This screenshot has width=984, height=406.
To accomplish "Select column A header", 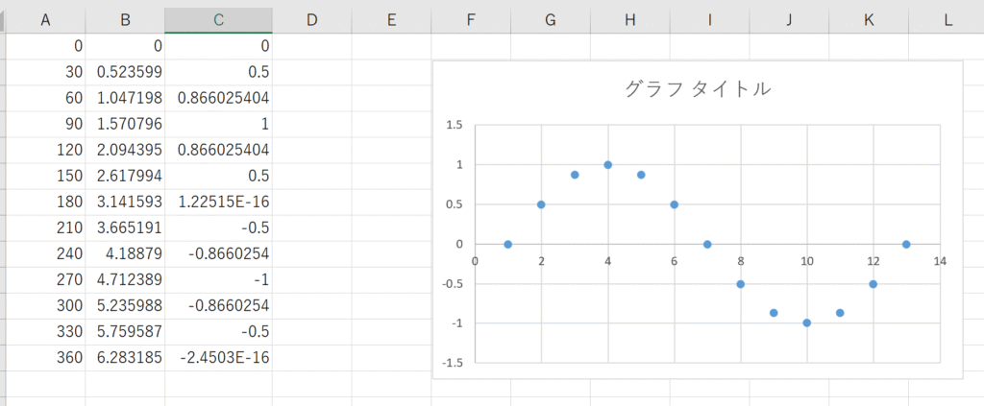I will [45, 19].
